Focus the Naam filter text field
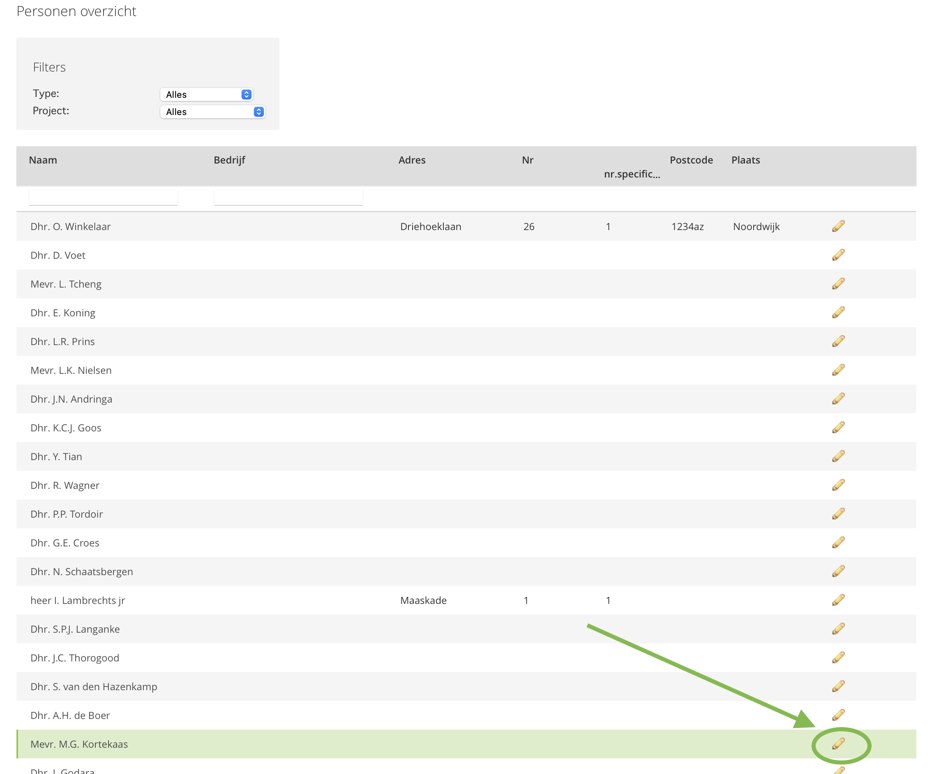Viewport: 941px width, 774px height. click(104, 197)
